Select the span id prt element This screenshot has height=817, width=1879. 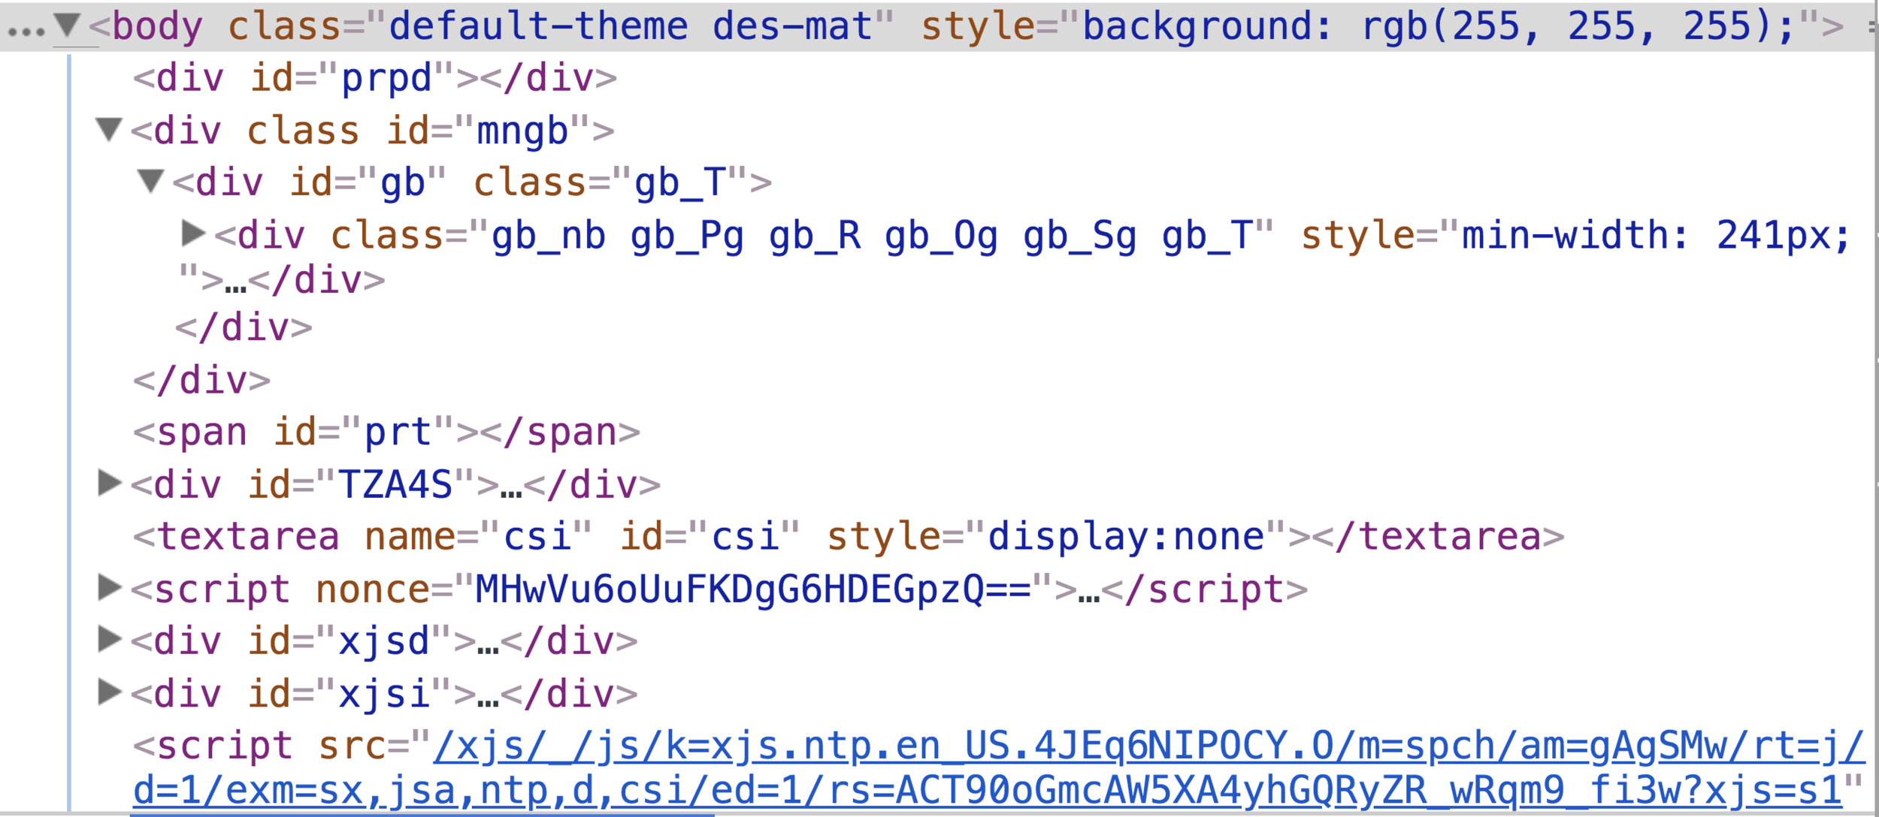(x=386, y=433)
